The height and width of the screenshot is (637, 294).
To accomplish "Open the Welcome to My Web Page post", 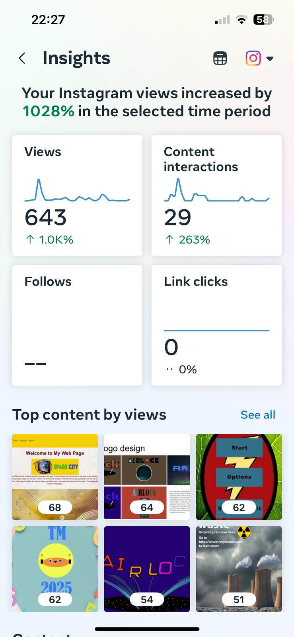I will pyautogui.click(x=55, y=477).
